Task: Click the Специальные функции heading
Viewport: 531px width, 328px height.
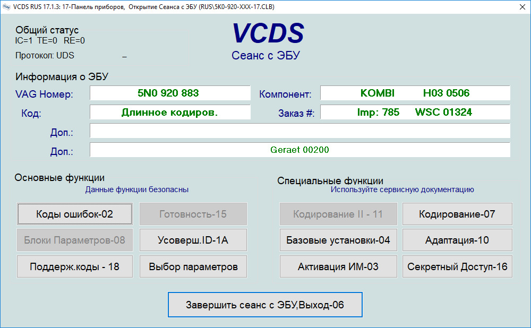Action: [x=330, y=180]
